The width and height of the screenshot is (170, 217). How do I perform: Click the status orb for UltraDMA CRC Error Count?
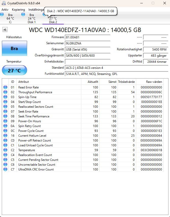[x=5, y=169]
